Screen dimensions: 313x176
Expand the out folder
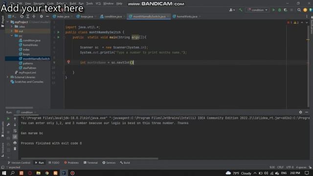[12, 31]
